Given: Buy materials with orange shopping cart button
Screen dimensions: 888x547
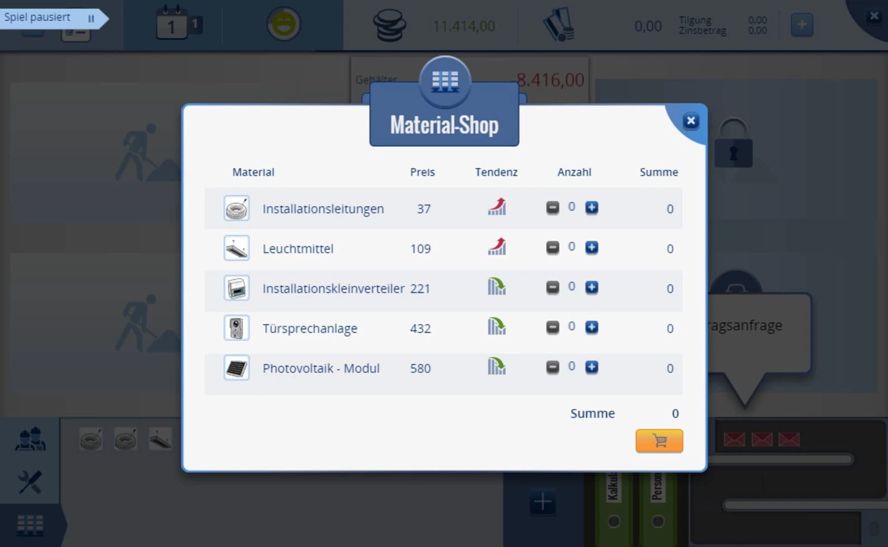Looking at the screenshot, I should tap(659, 441).
